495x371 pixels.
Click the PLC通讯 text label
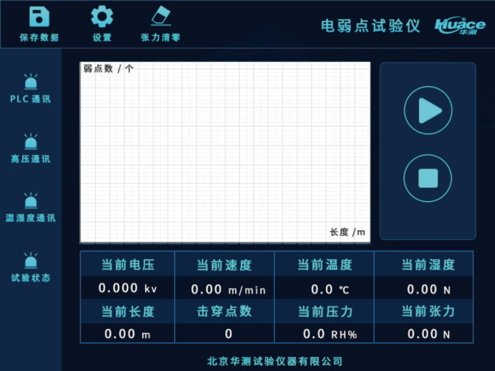(x=31, y=99)
